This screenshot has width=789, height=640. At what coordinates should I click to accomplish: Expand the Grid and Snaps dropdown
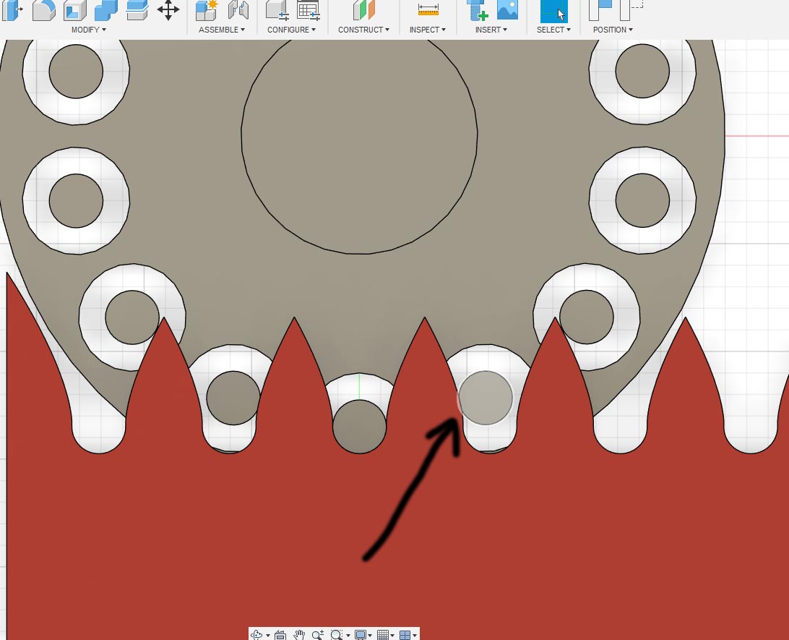pos(384,633)
